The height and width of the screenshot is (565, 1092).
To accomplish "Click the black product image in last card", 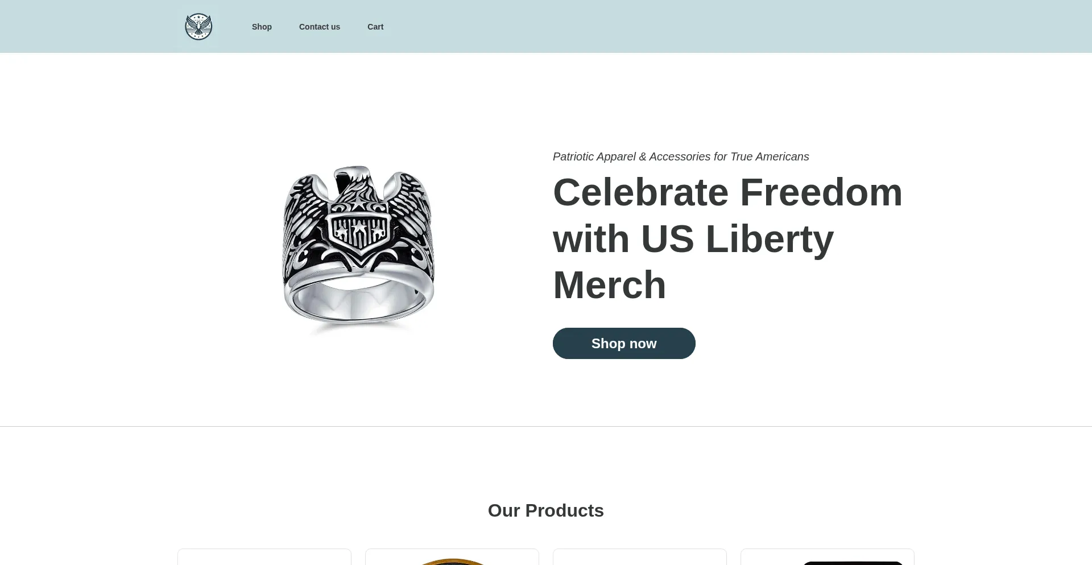I will click(853, 563).
